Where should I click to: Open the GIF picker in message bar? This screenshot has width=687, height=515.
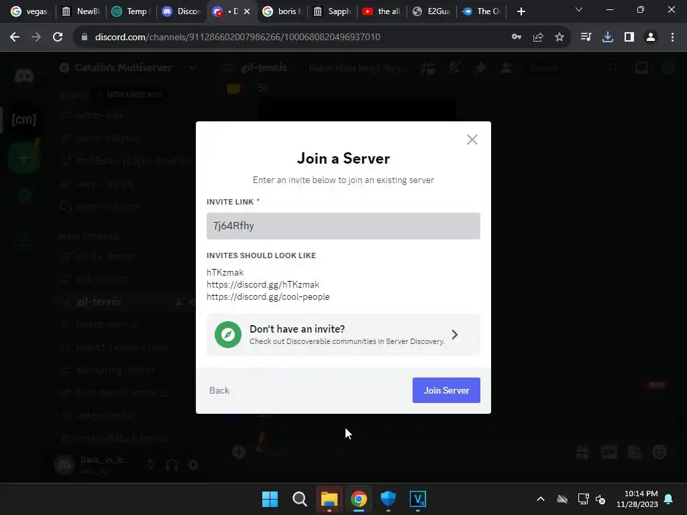tap(609, 452)
